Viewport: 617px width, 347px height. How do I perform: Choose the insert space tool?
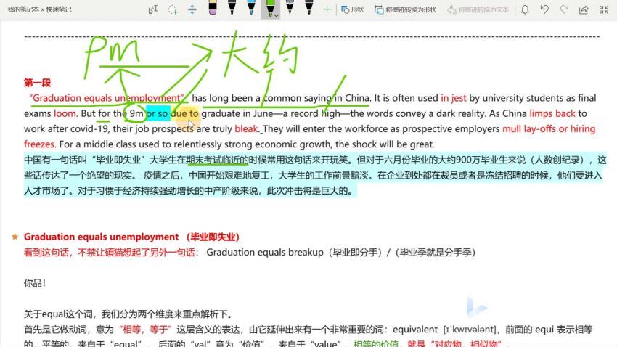click(192, 9)
